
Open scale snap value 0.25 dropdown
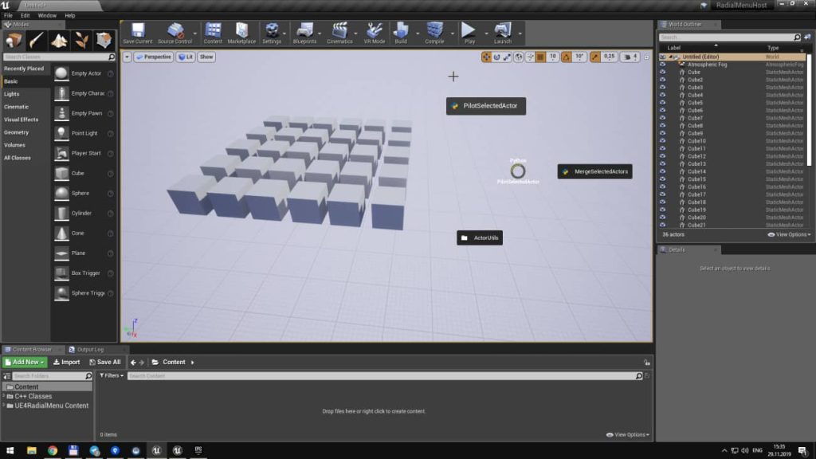pos(609,57)
